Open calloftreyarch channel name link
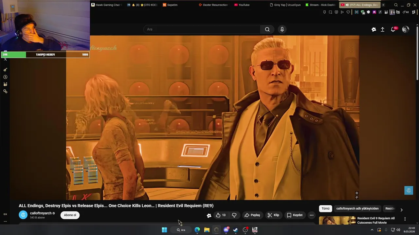Screen dimensions: 419x235 (x=41, y=213)
